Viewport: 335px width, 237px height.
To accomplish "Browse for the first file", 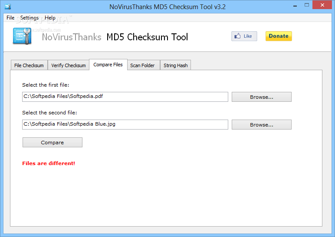I will [x=262, y=97].
